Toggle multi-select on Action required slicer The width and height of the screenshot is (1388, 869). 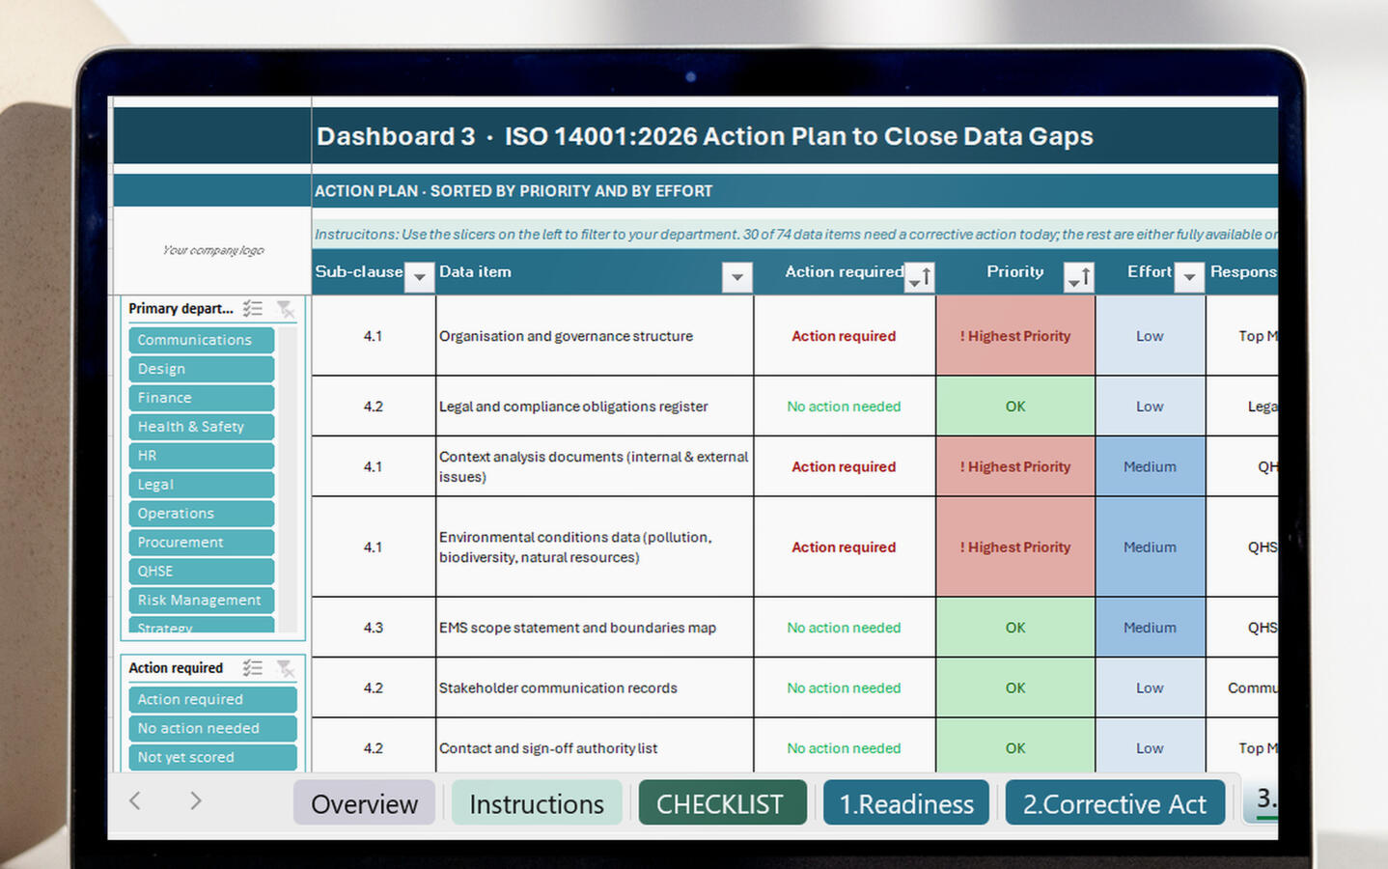point(253,667)
